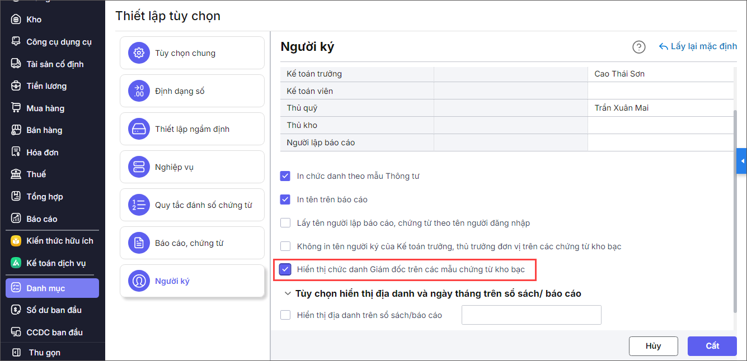This screenshot has width=747, height=361.
Task: Click the Định dạng số icon
Action: click(138, 91)
